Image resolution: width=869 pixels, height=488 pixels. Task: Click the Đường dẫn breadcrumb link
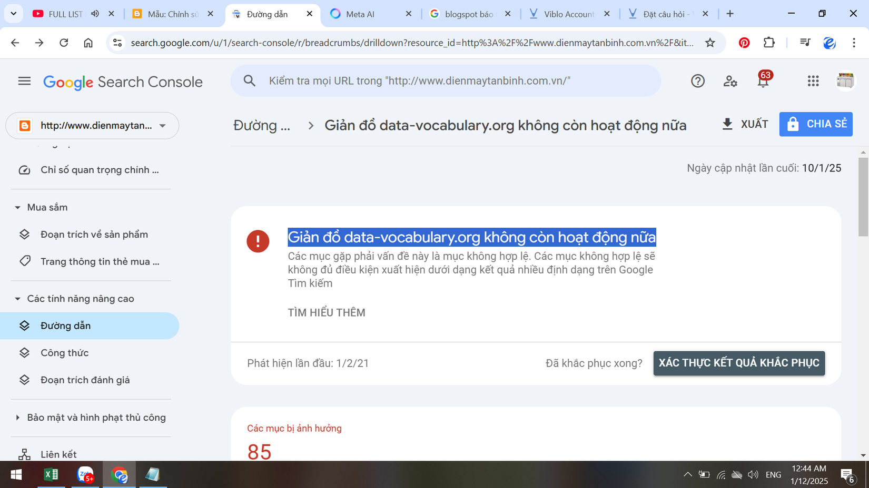[262, 125]
